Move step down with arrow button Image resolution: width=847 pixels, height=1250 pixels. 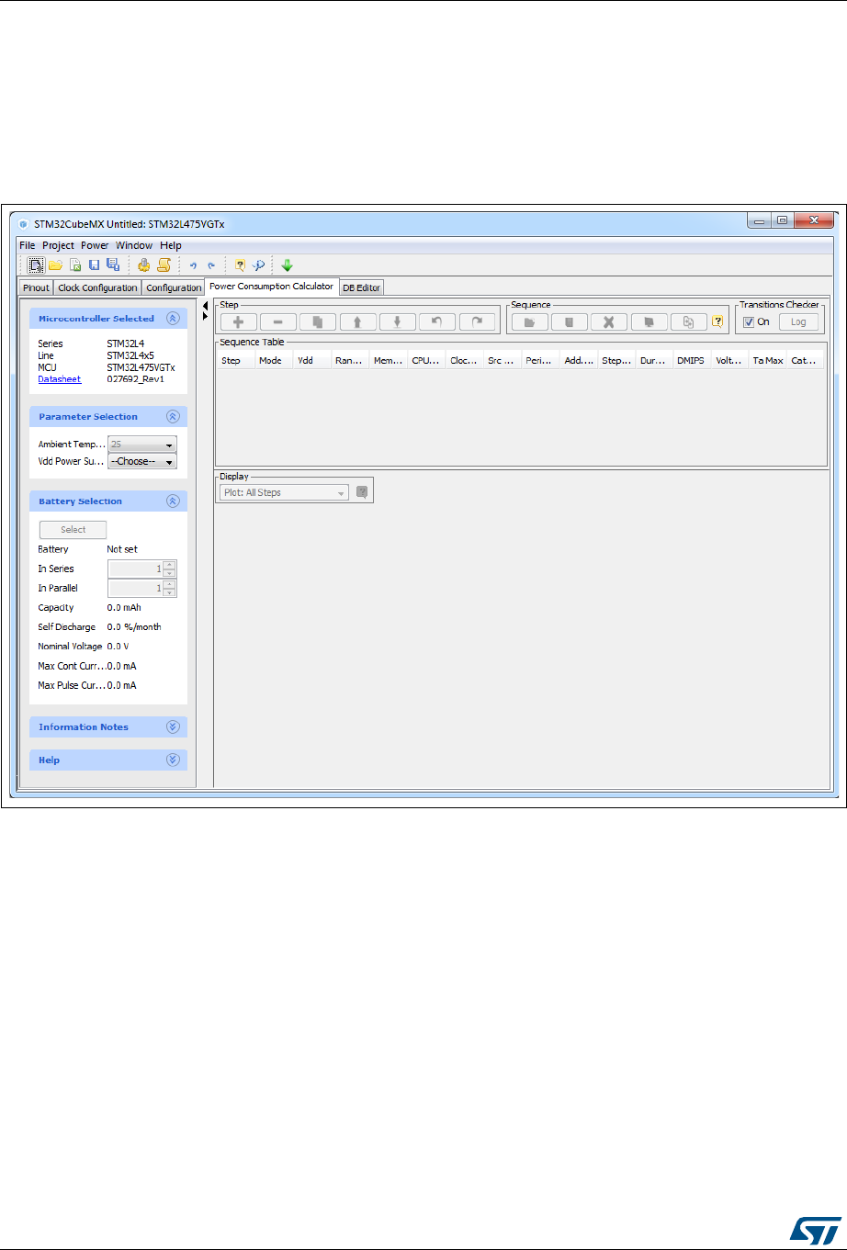398,322
